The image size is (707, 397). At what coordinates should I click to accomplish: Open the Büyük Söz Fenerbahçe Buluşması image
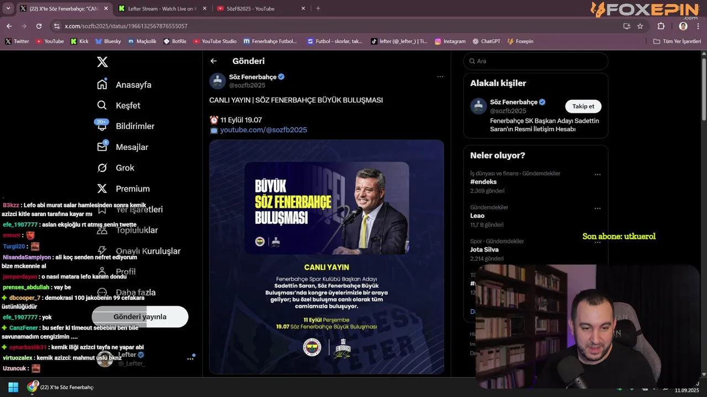point(326,256)
